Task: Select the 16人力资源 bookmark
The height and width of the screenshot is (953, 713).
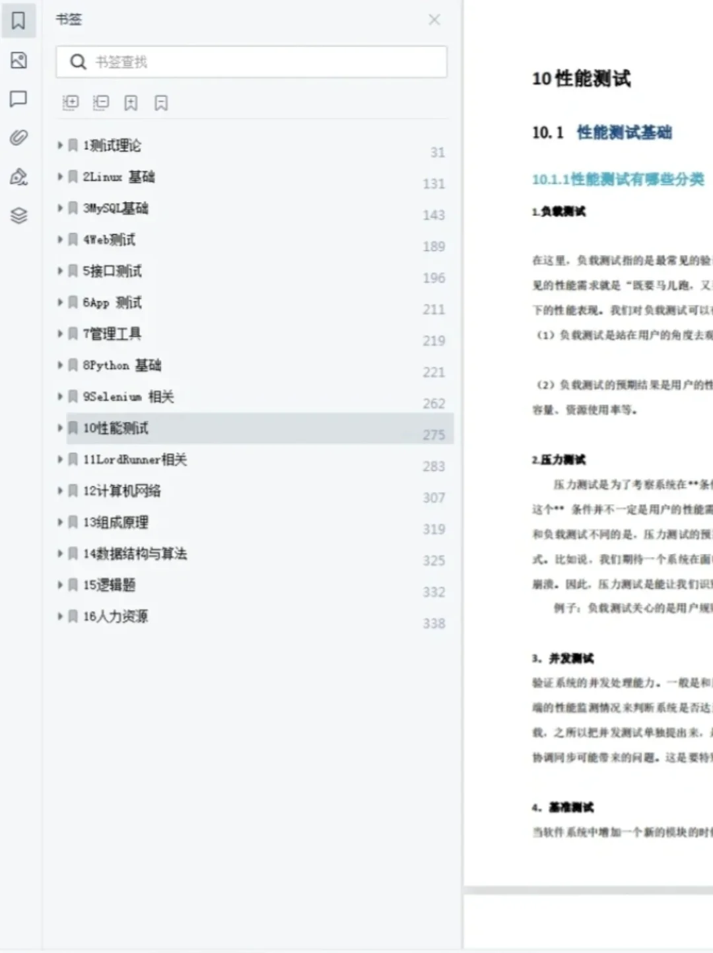Action: pos(116,616)
